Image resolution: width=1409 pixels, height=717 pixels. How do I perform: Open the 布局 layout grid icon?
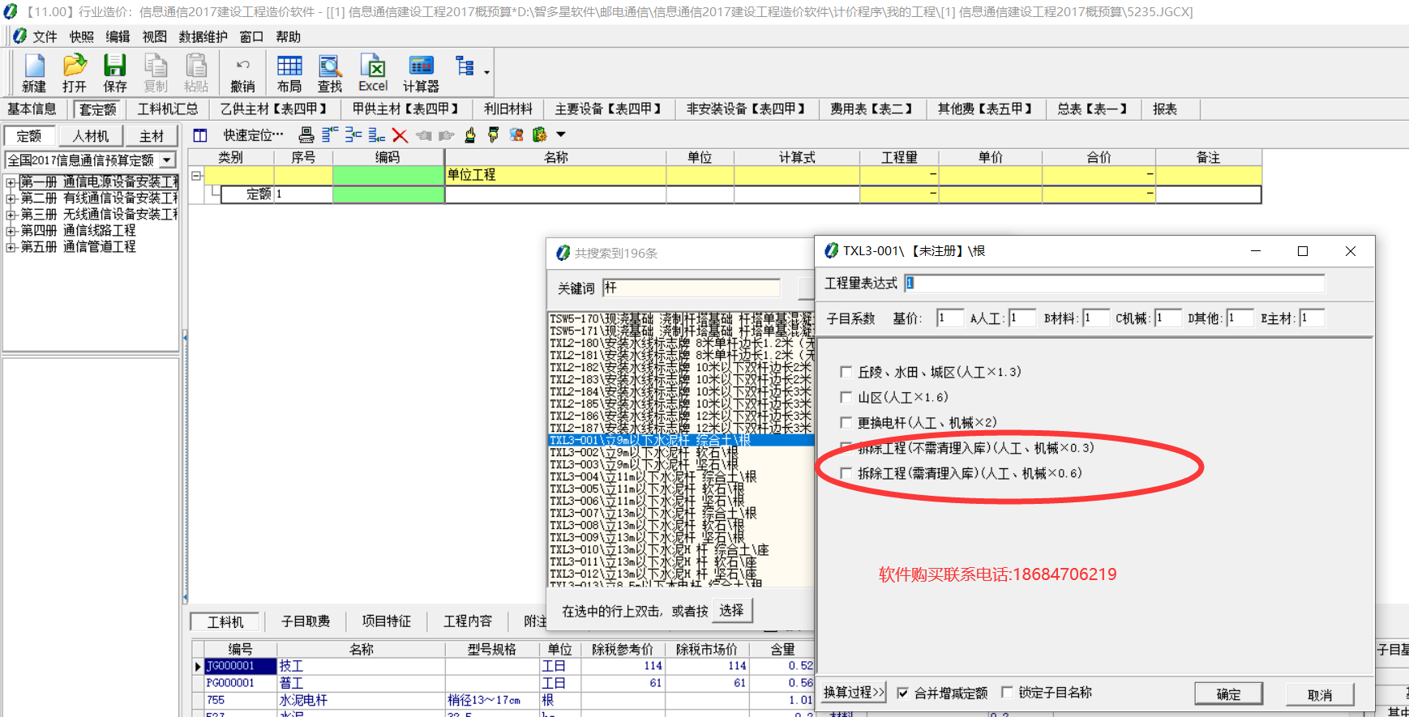[x=289, y=73]
